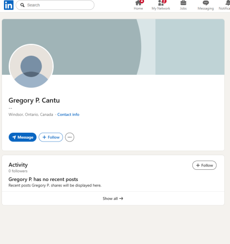This screenshot has height=244, width=230.
Task: Select the My Network label
Action: point(161,8)
